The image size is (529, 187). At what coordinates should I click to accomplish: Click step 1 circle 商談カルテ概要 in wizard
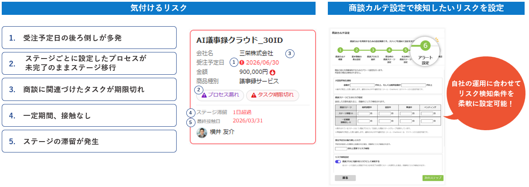point(340,50)
